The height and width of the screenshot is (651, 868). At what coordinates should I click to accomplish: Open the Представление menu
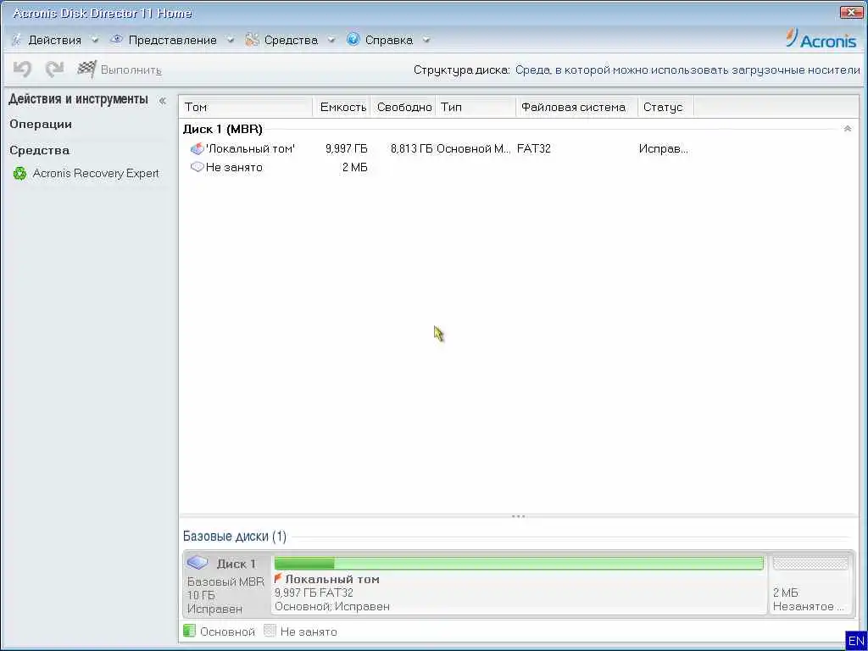pyautogui.click(x=172, y=40)
